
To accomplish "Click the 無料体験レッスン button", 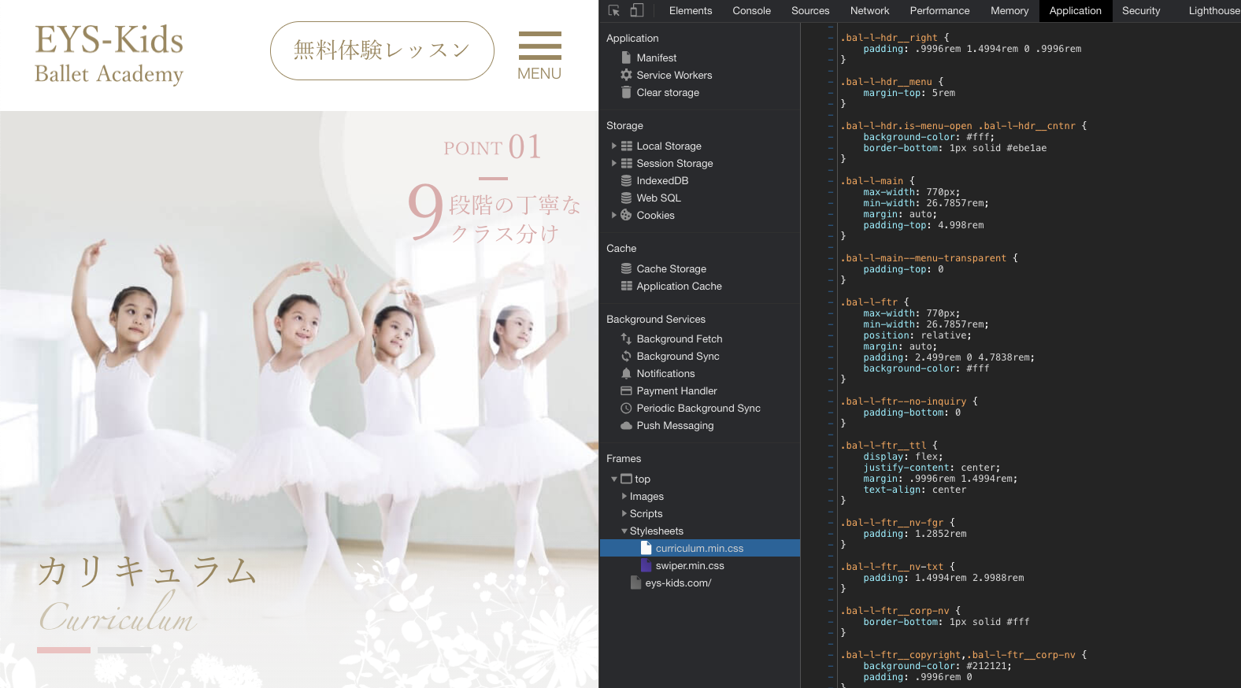I will [382, 51].
